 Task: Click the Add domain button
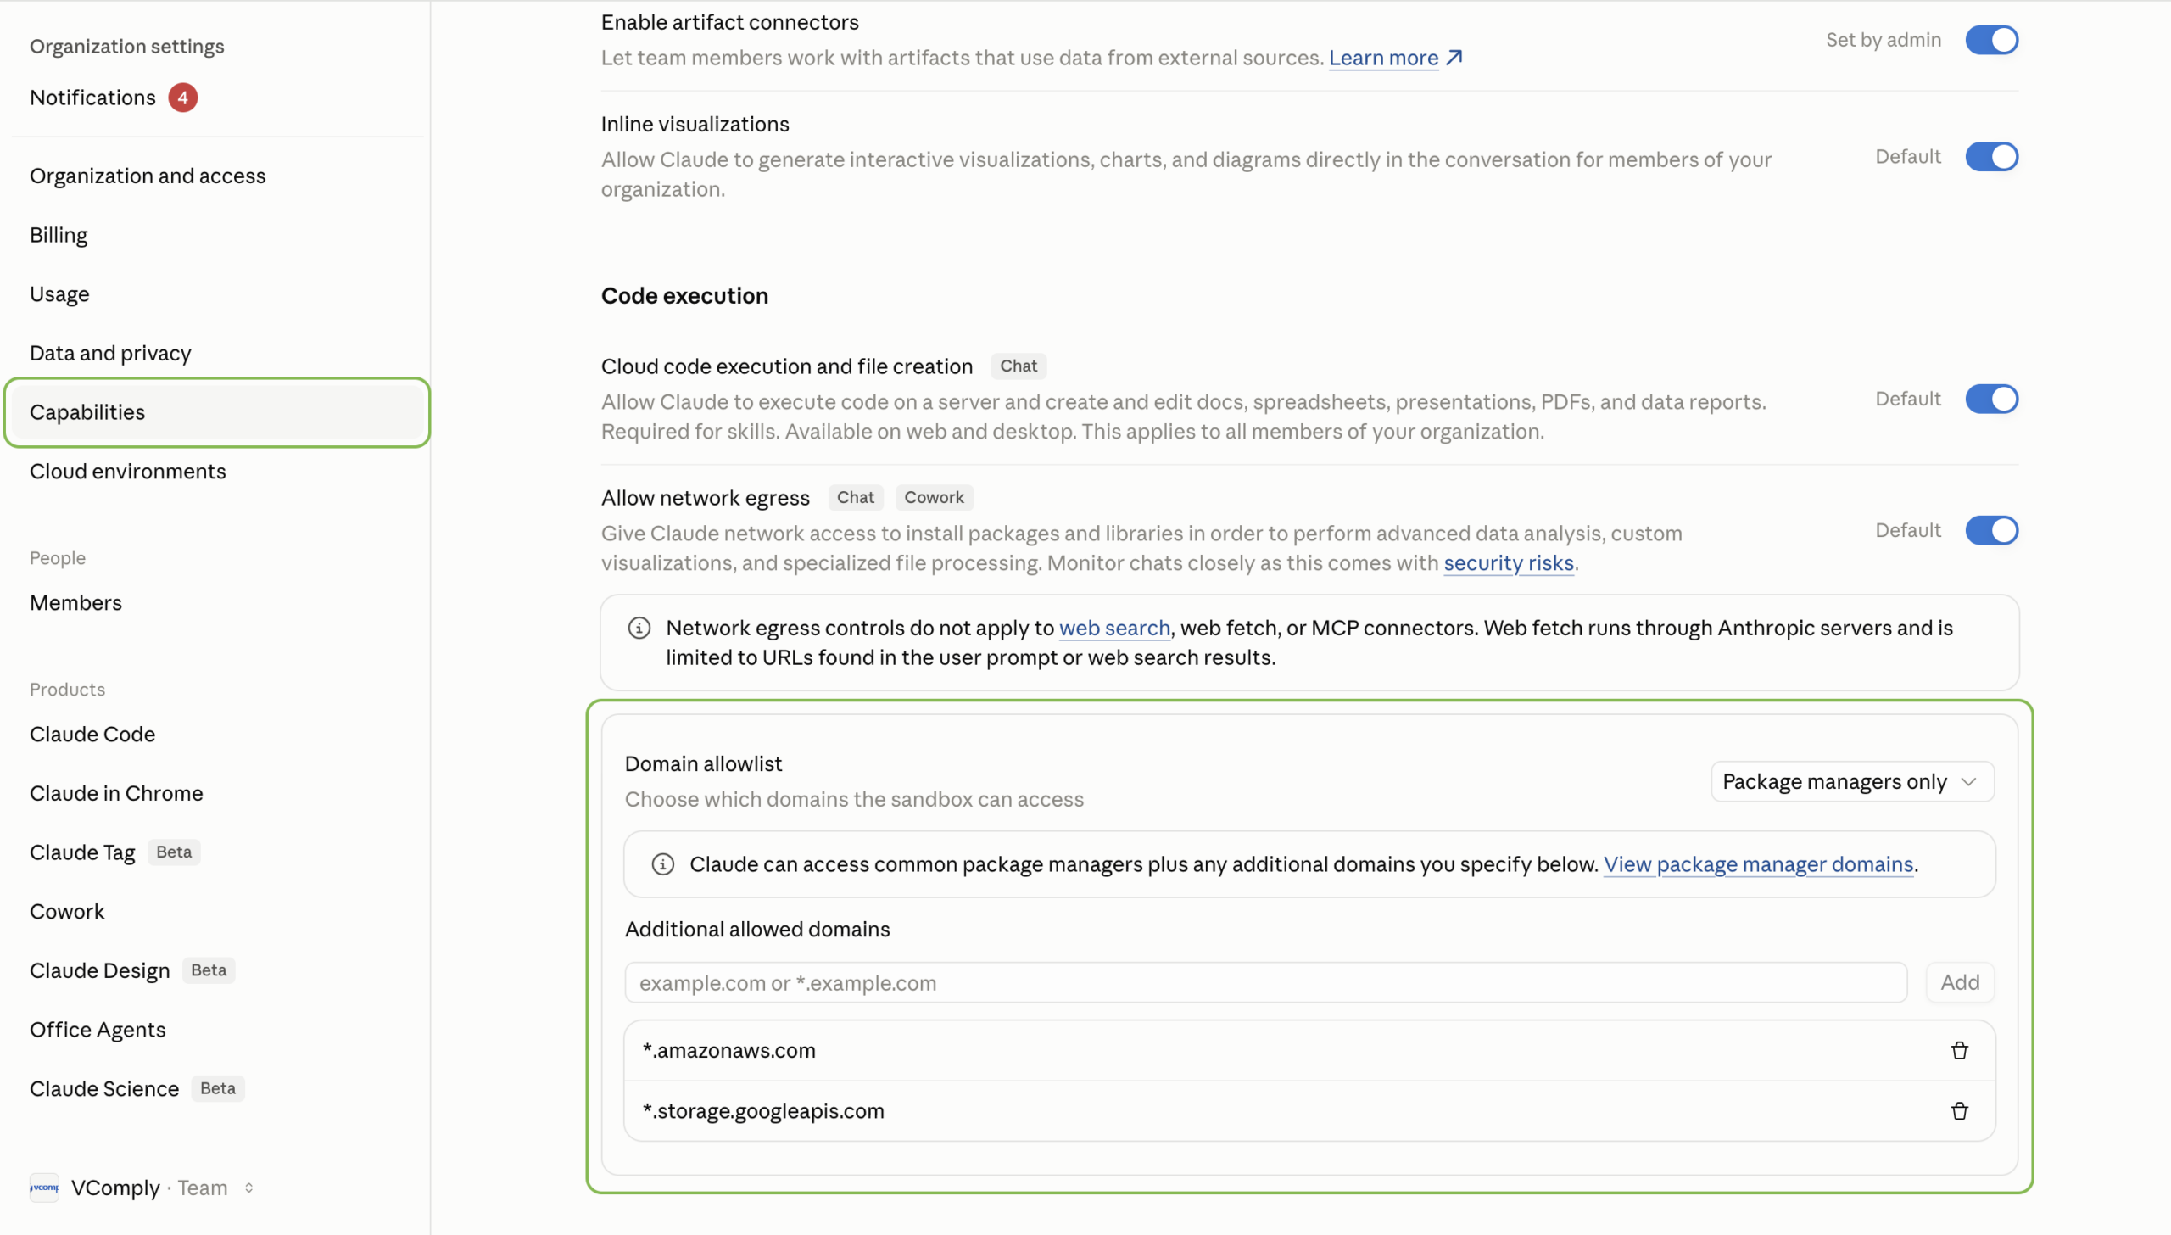pyautogui.click(x=1959, y=982)
